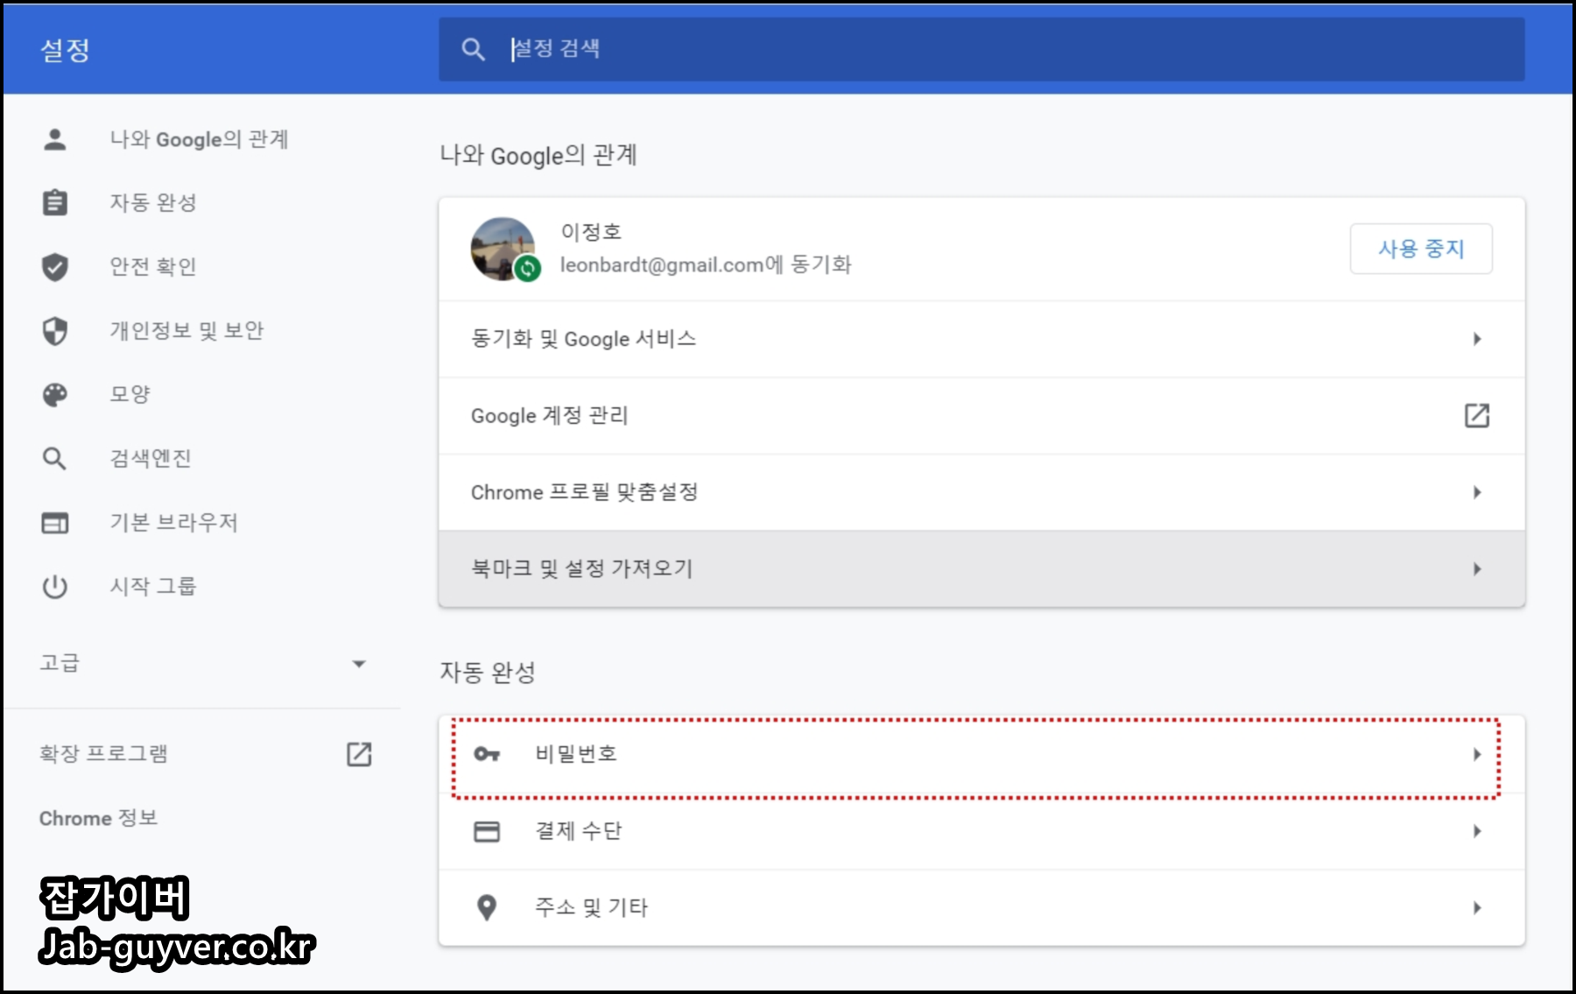The image size is (1576, 994).
Task: Click the open-in-new icon for Google 계정 관리
Action: (x=1477, y=415)
